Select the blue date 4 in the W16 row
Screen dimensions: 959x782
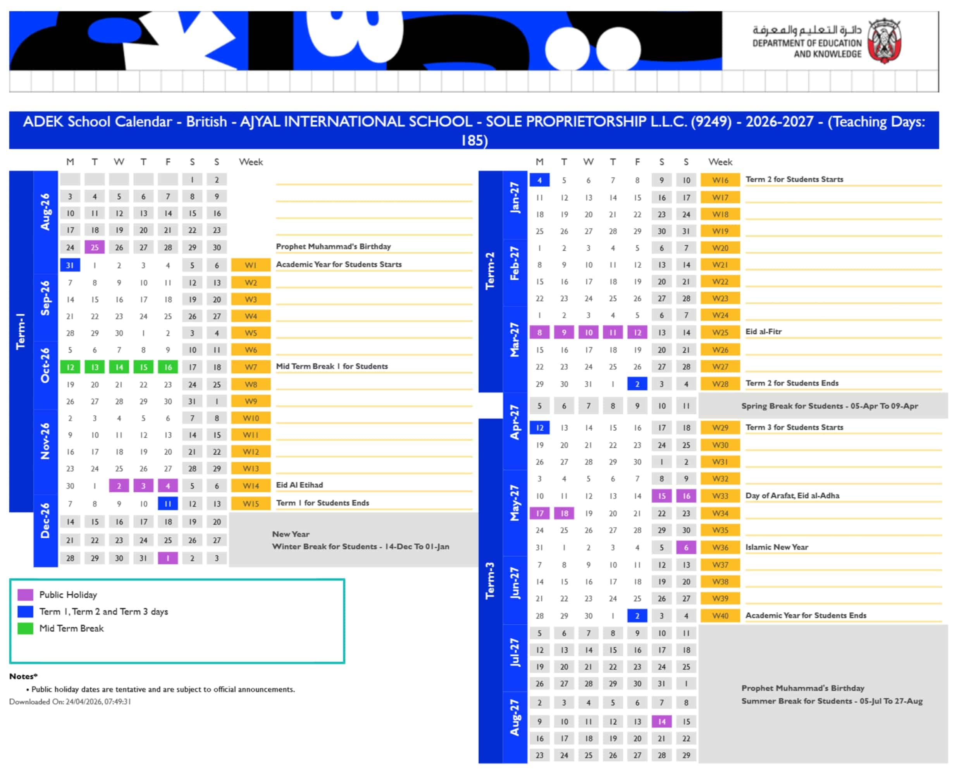pyautogui.click(x=539, y=180)
